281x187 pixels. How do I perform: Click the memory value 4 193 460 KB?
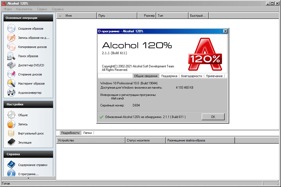[184, 88]
